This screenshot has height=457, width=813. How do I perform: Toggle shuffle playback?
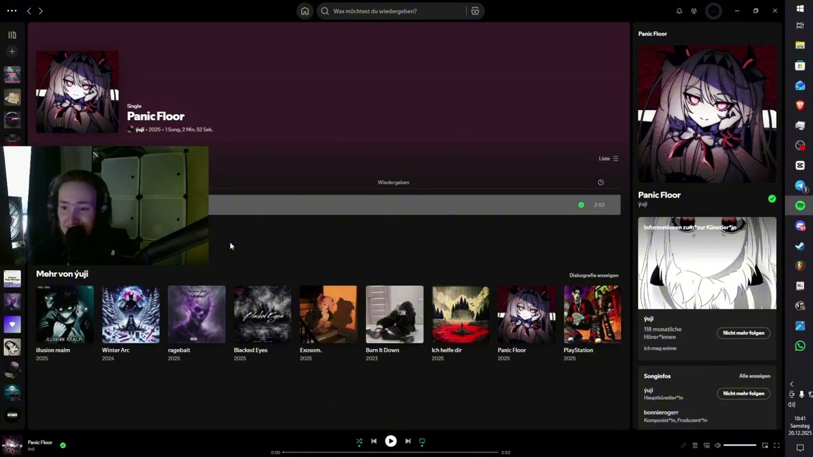359,441
